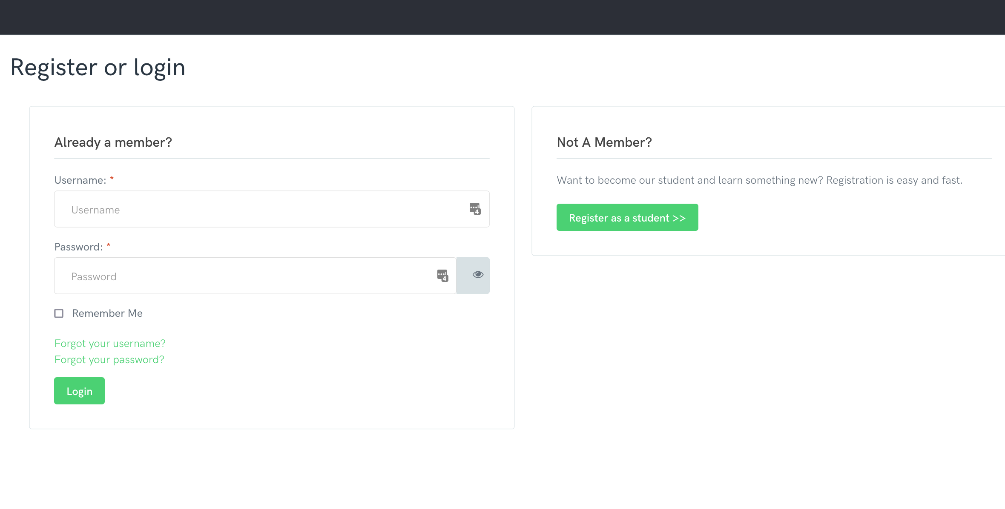Image resolution: width=1005 pixels, height=509 pixels.
Task: Click the Register or login page heading
Action: (x=98, y=68)
